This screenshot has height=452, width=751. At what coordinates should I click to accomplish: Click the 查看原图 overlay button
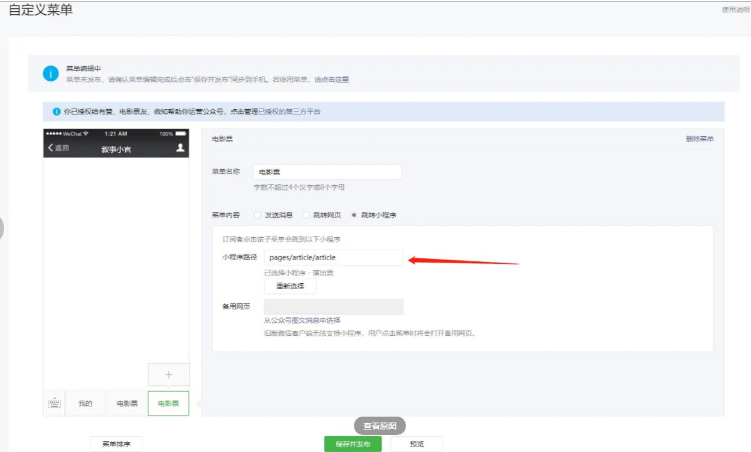point(380,425)
